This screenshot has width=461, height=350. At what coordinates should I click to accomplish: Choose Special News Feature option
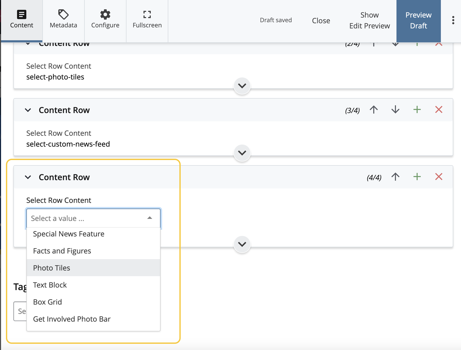[93, 234]
